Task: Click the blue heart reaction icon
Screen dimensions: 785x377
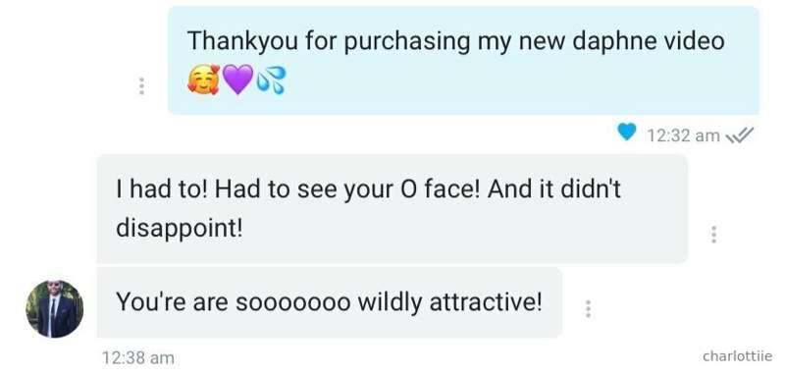Action: pyautogui.click(x=626, y=133)
